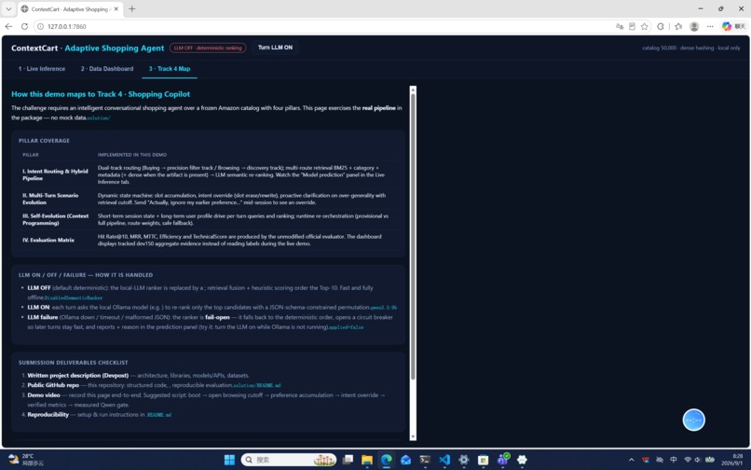Click the Microsoft Edge taskbar icon
Image resolution: width=751 pixels, height=470 pixels.
click(x=386, y=460)
